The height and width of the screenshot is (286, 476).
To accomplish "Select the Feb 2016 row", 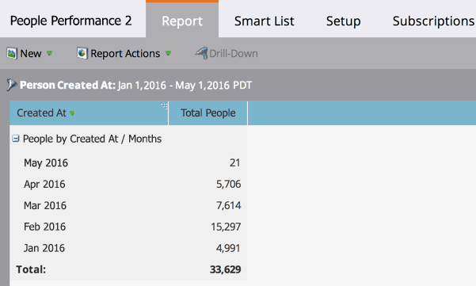I will [x=128, y=227].
